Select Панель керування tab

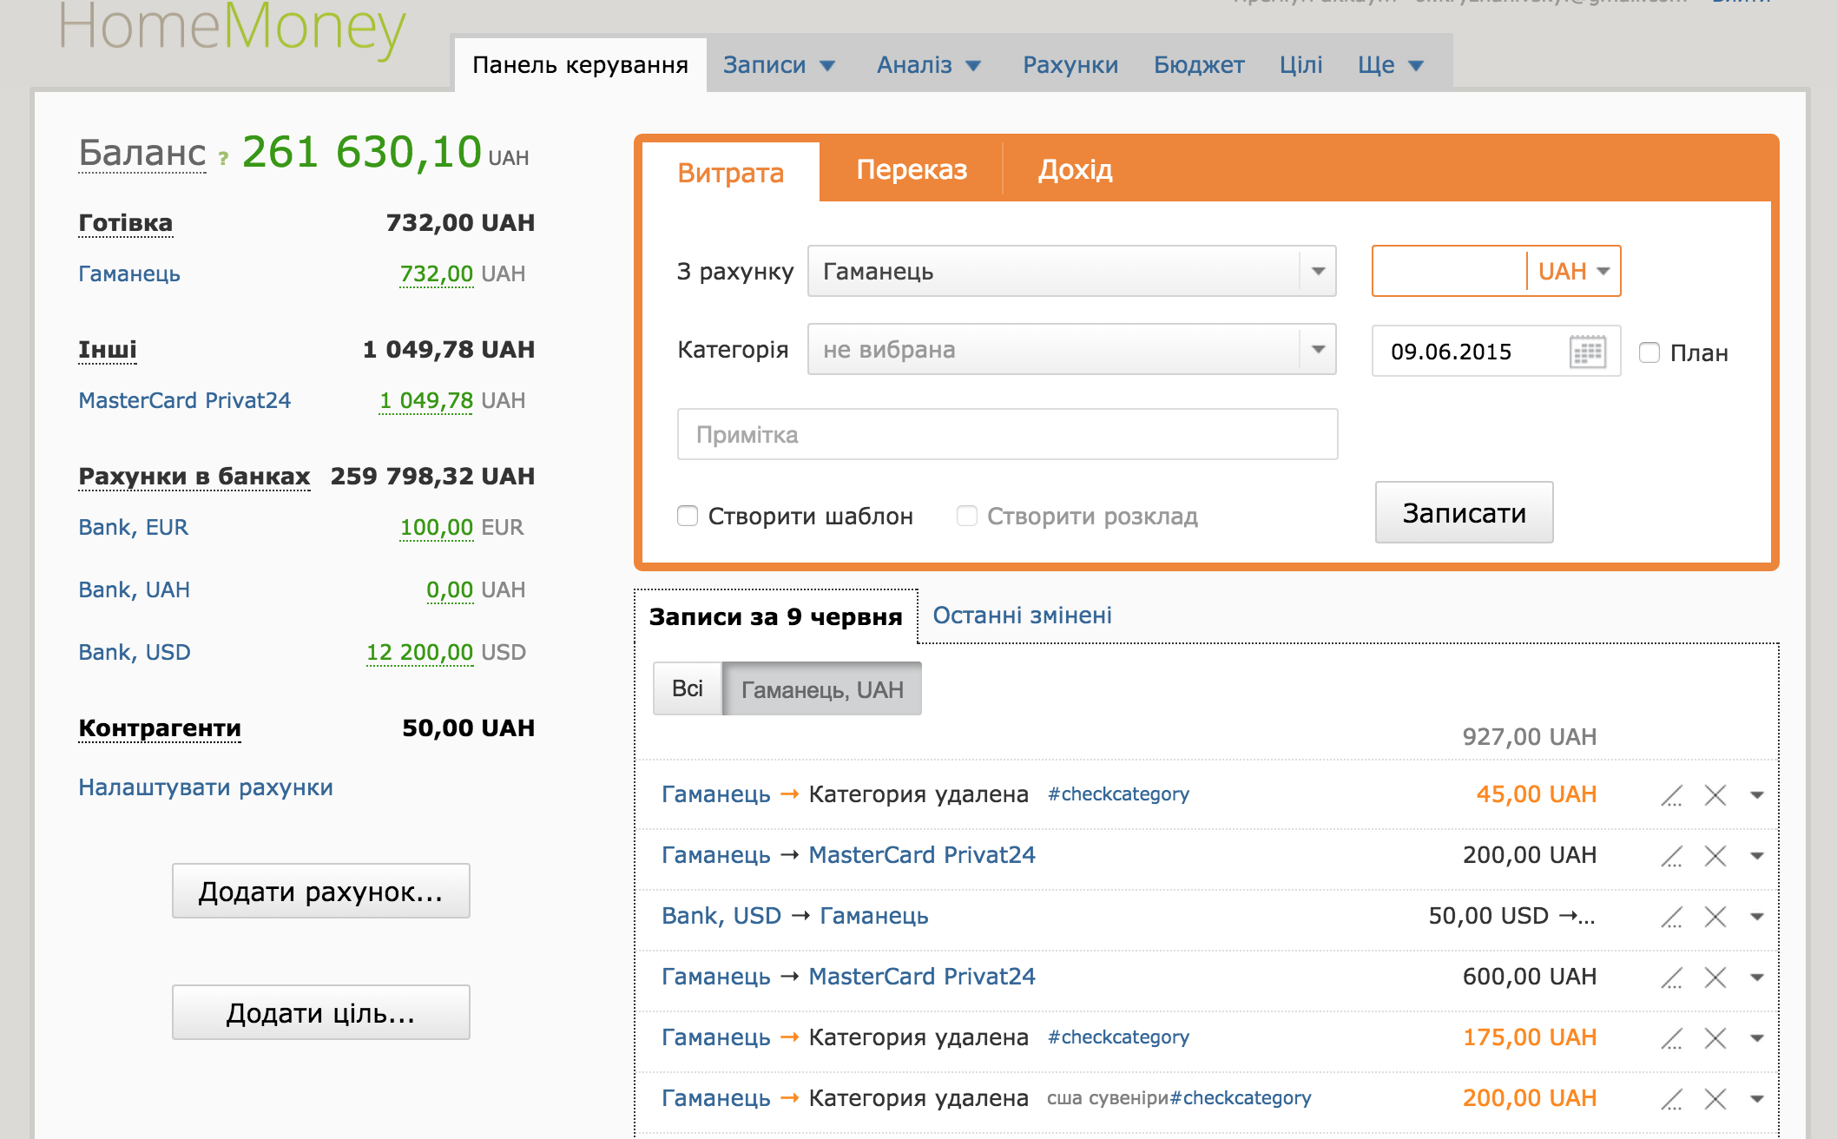click(x=580, y=65)
